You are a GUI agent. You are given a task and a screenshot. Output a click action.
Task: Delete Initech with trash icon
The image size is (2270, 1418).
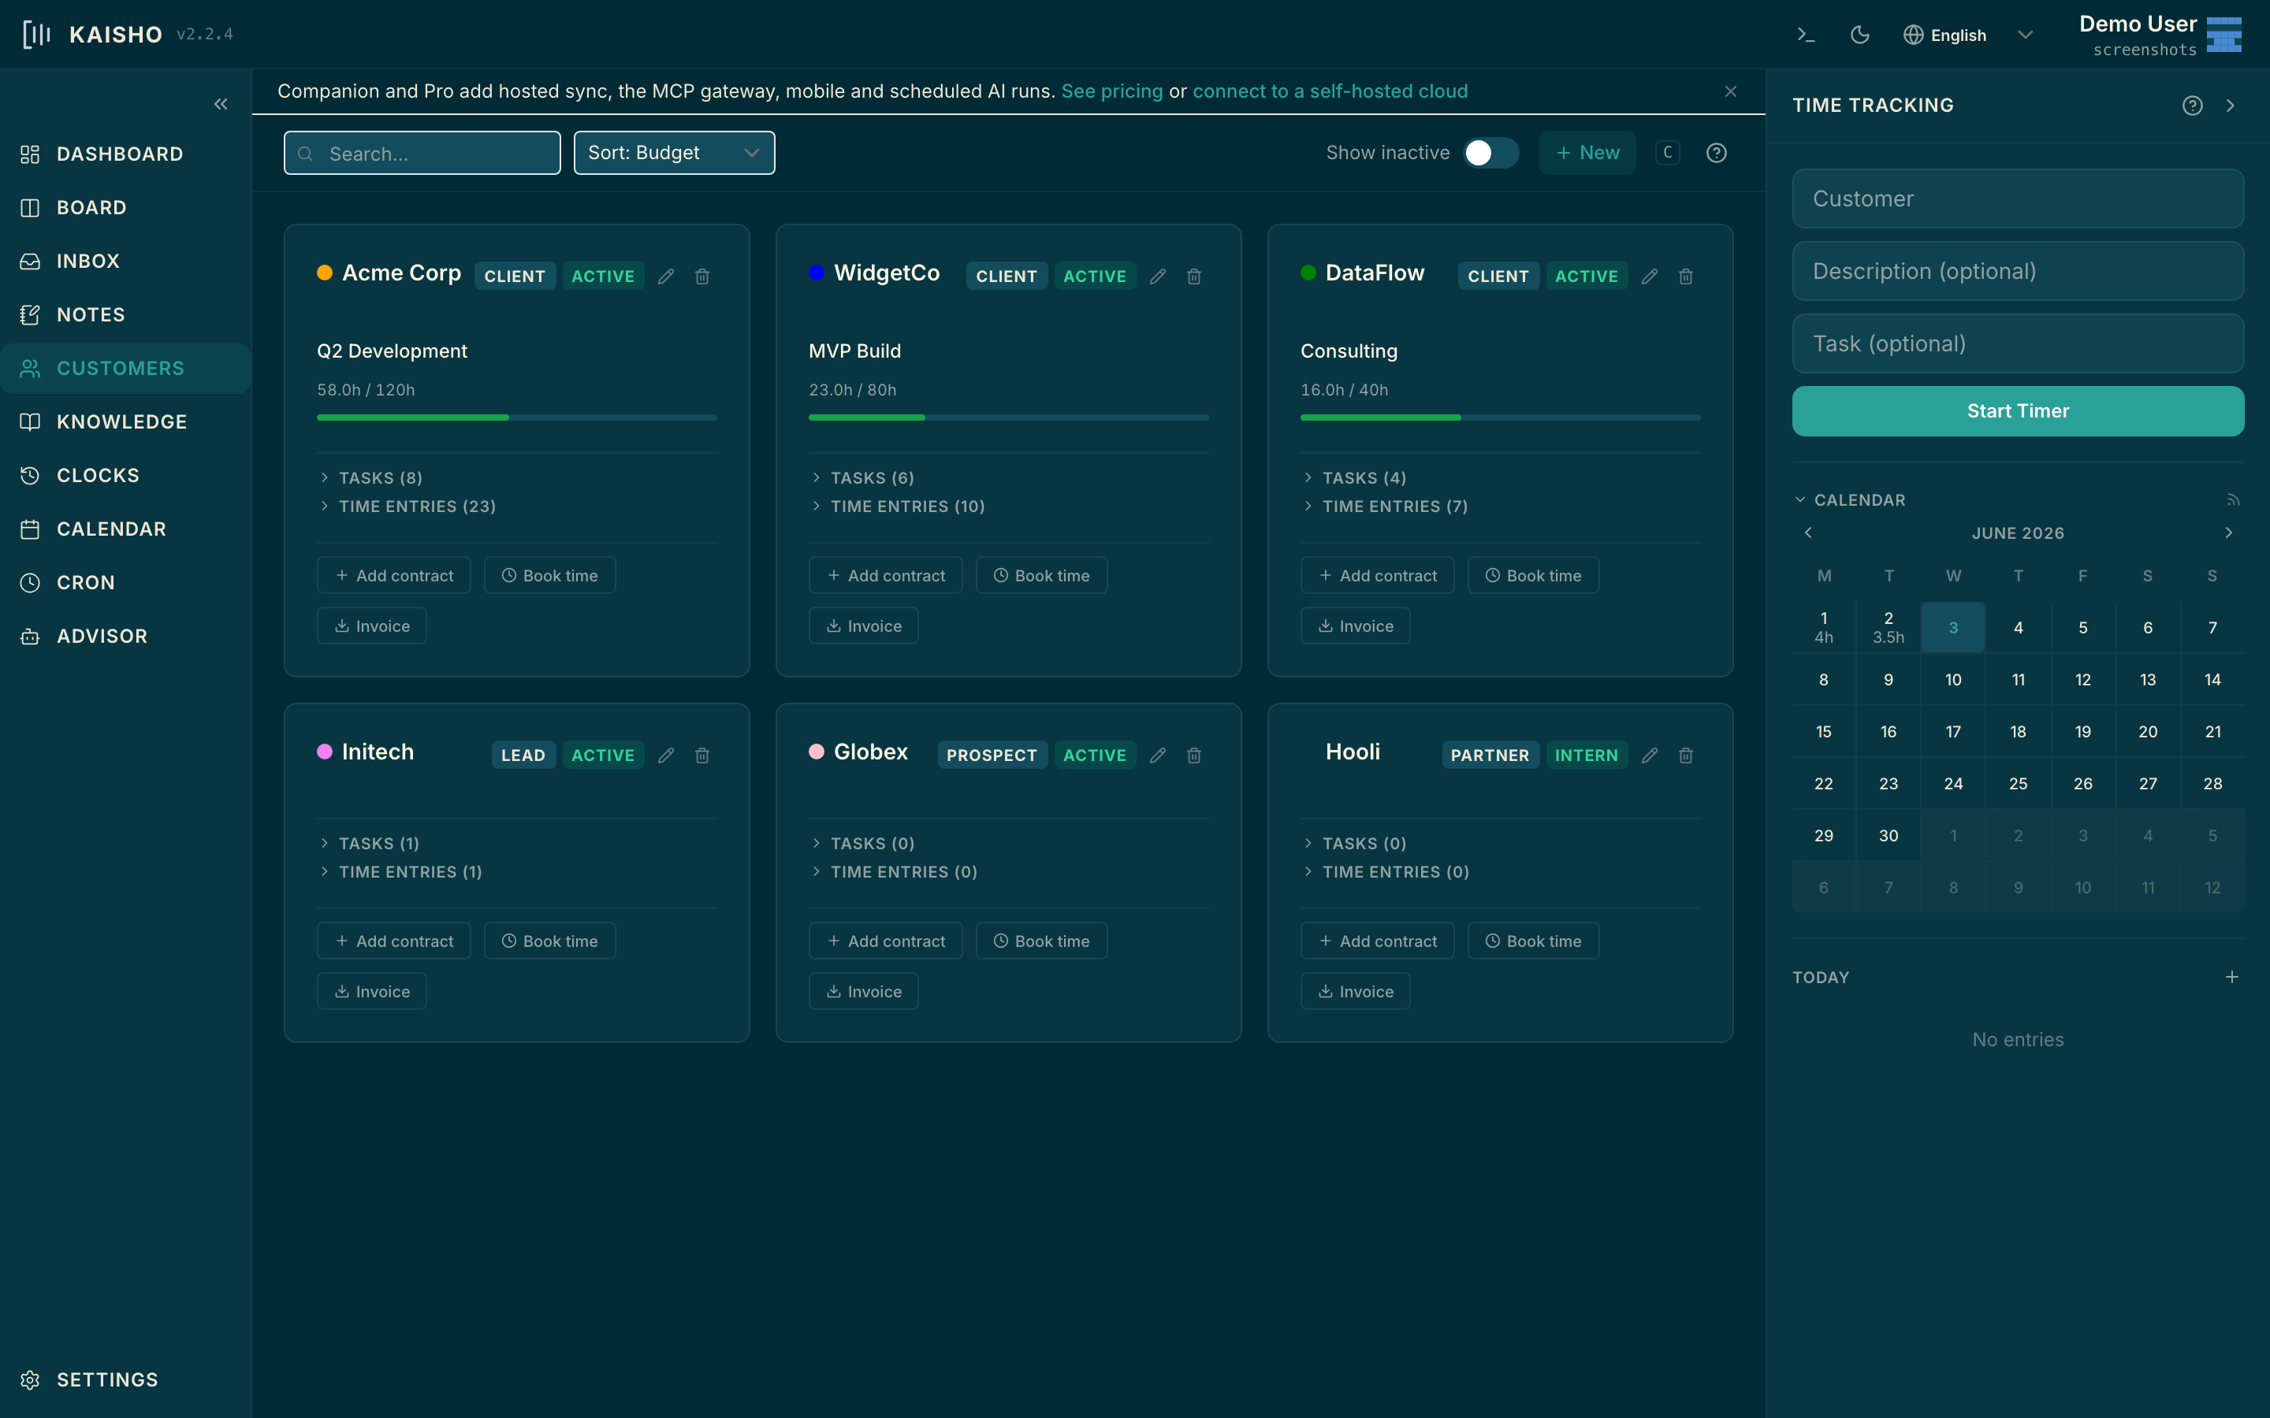(701, 755)
